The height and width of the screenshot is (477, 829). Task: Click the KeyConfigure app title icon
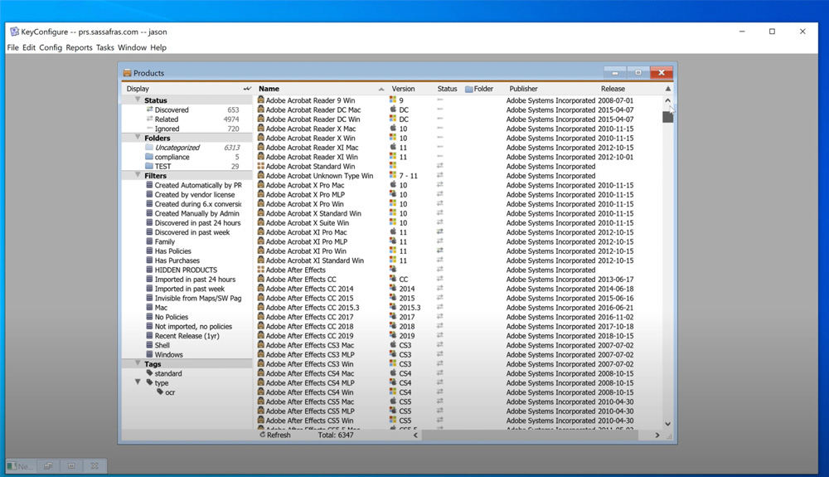pos(15,32)
